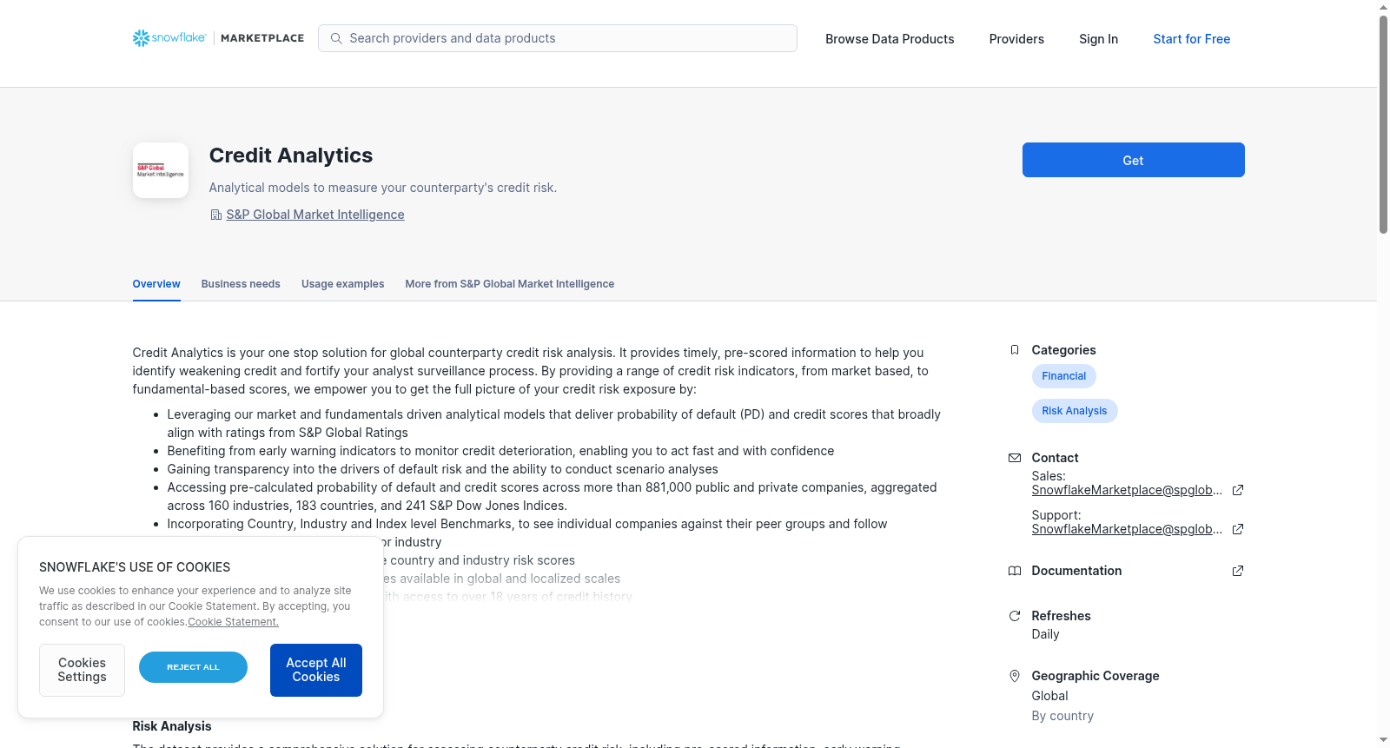This screenshot has width=1390, height=748.
Task: Switch to the Usage examples tab
Action: click(x=342, y=284)
